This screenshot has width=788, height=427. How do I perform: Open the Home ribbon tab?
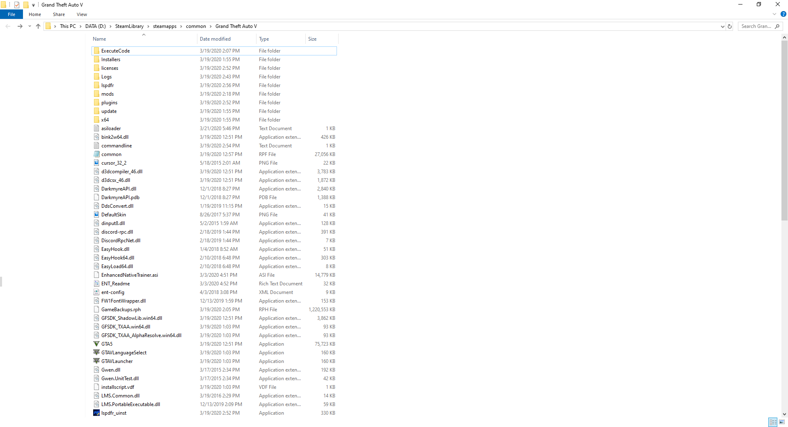[x=35, y=14]
